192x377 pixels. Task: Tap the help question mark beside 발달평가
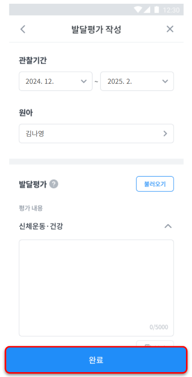pos(54,184)
